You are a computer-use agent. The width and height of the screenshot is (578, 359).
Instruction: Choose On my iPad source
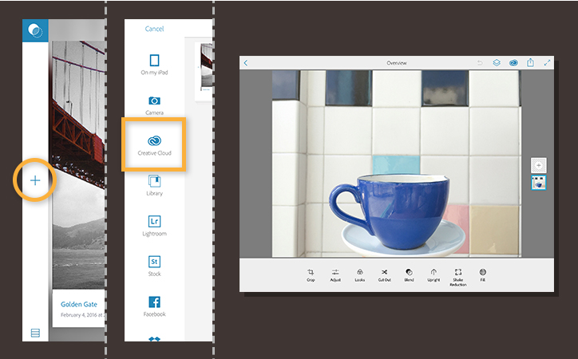pyautogui.click(x=154, y=65)
